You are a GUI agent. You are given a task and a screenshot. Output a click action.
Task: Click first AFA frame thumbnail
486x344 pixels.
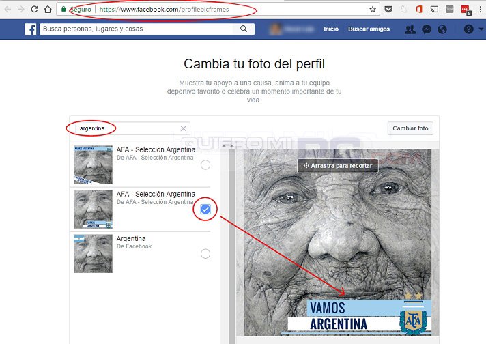coord(93,165)
